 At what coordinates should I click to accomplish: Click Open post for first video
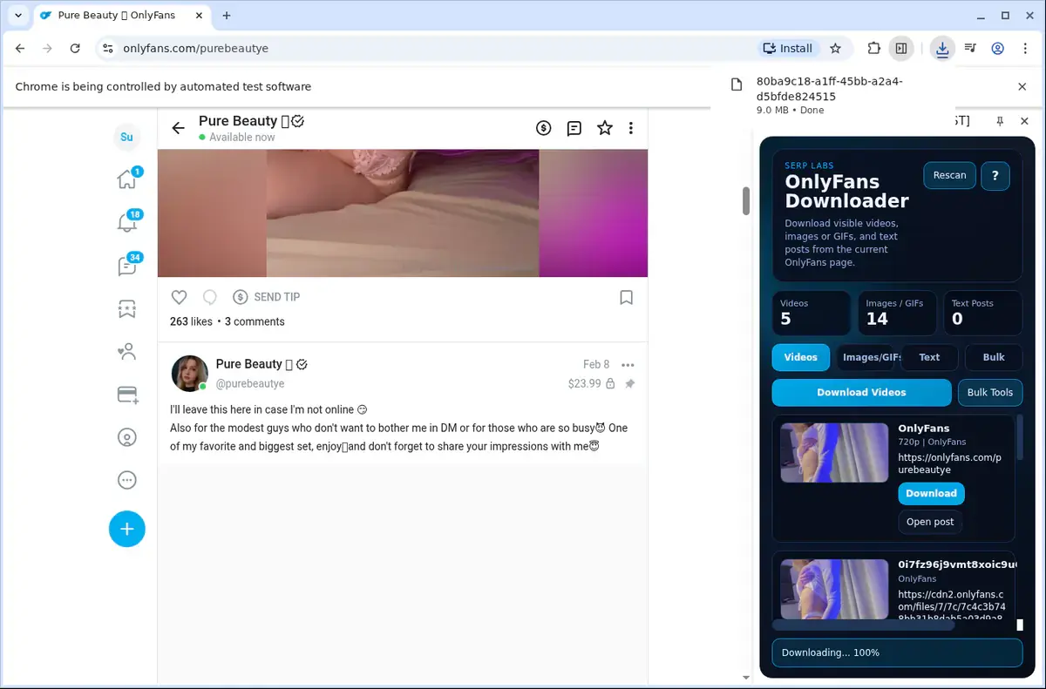point(930,522)
